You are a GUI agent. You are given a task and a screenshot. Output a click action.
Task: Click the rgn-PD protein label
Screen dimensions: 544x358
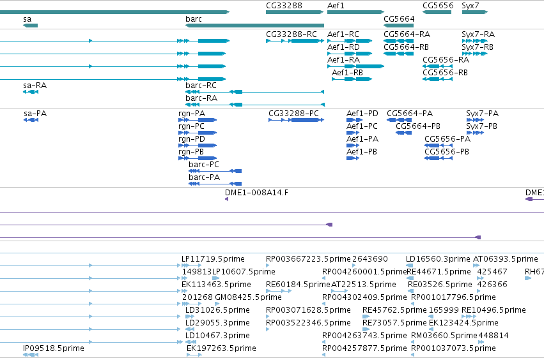click(x=192, y=139)
